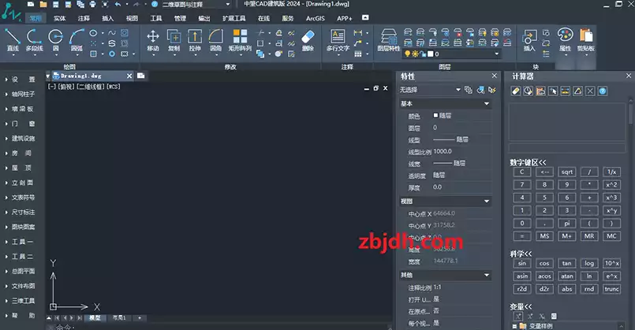The image size is (635, 330).
Task: Click the Drawing1.dwg document tab
Action: point(92,76)
